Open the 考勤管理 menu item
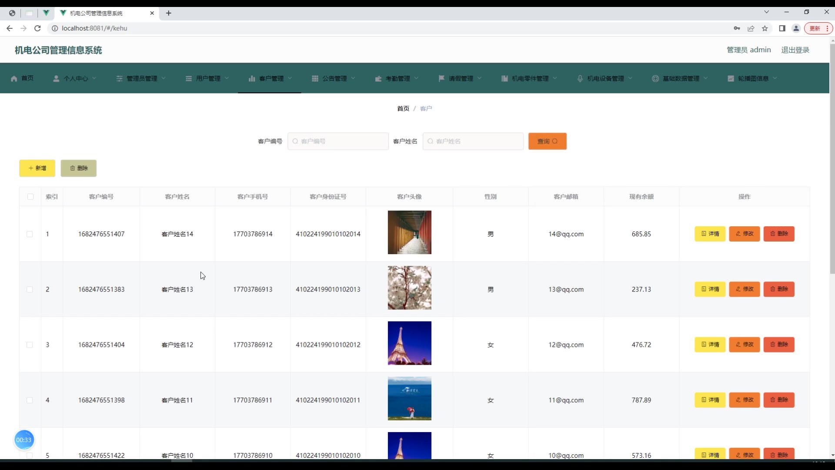Viewport: 835px width, 470px height. tap(397, 79)
